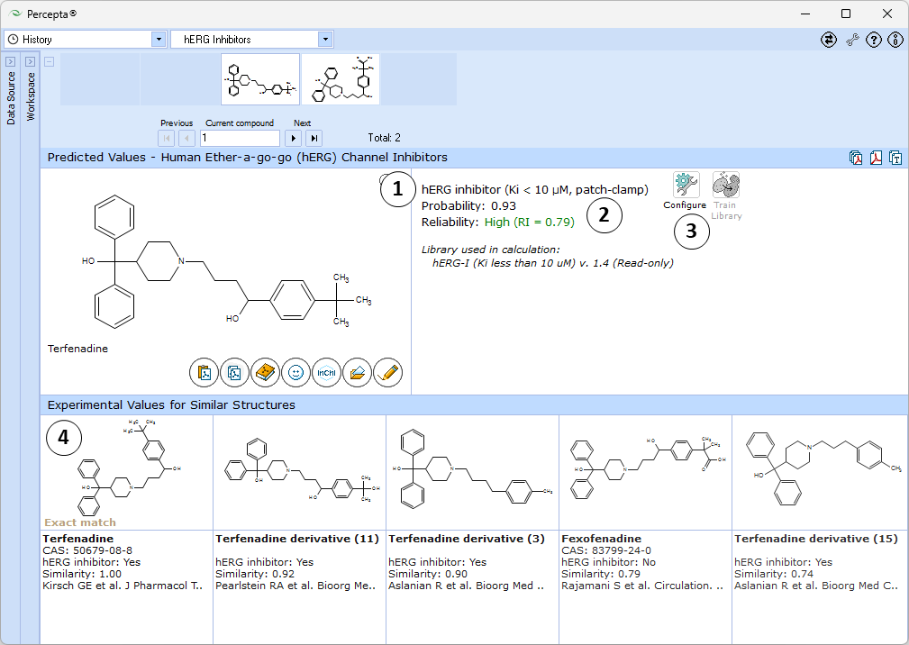Click the 'Terfenadine' name under the main structure
The width and height of the screenshot is (909, 645).
point(77,349)
